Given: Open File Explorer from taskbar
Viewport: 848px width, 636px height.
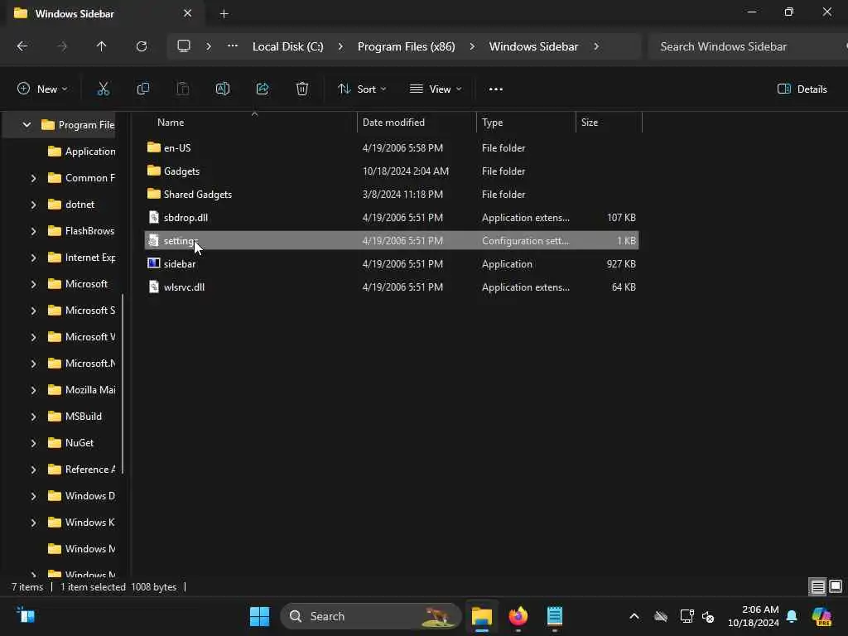Looking at the screenshot, I should 481,616.
